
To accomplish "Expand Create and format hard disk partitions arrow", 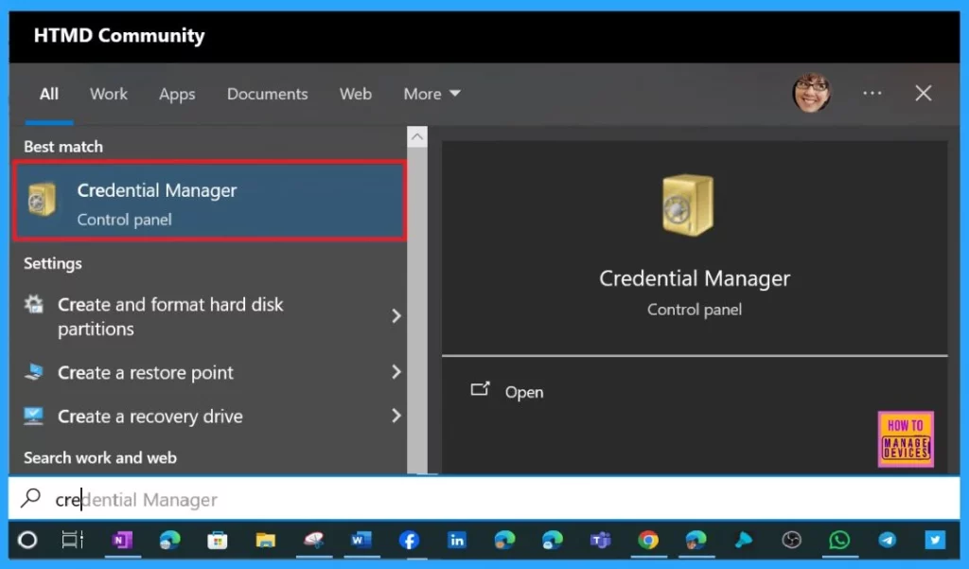I will point(396,316).
